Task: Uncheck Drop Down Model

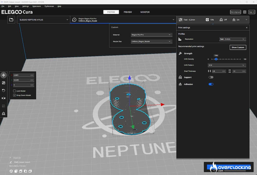Action: pos(14,95)
